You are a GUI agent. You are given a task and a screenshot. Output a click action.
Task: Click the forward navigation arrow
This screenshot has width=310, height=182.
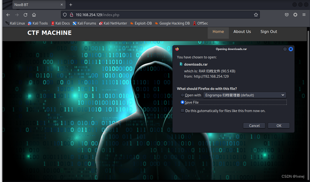(17, 15)
